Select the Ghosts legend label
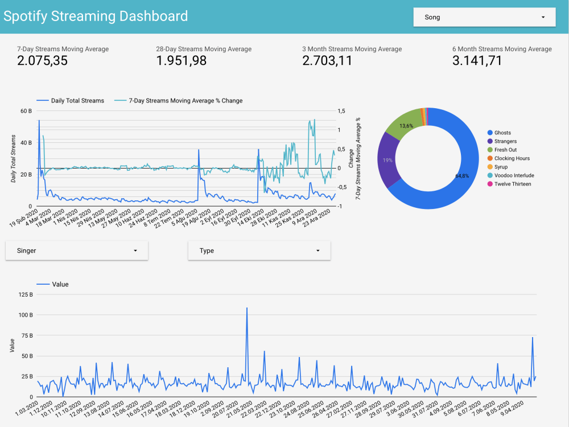This screenshot has width=569, height=427. click(x=502, y=133)
